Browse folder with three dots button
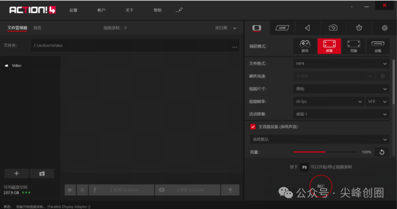 235,47
